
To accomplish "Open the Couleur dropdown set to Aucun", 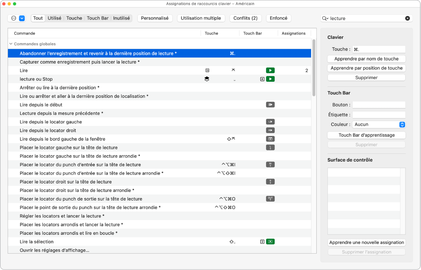I will (x=379, y=124).
